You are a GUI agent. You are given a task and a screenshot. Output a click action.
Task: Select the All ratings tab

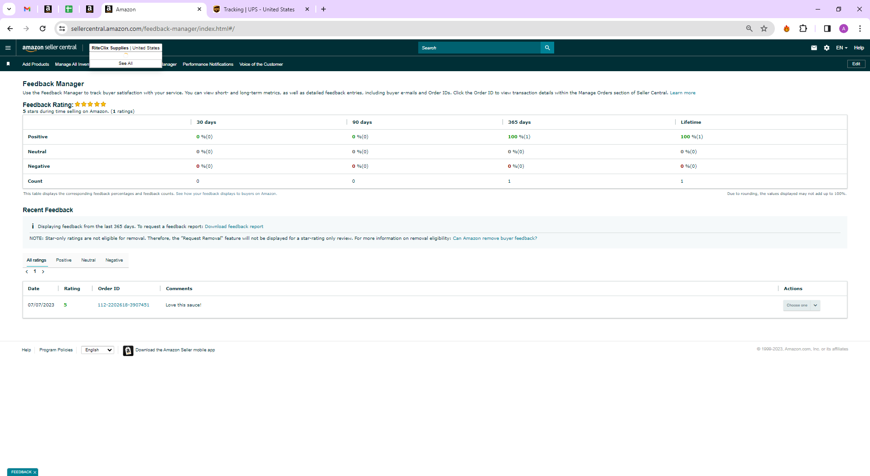coord(36,260)
